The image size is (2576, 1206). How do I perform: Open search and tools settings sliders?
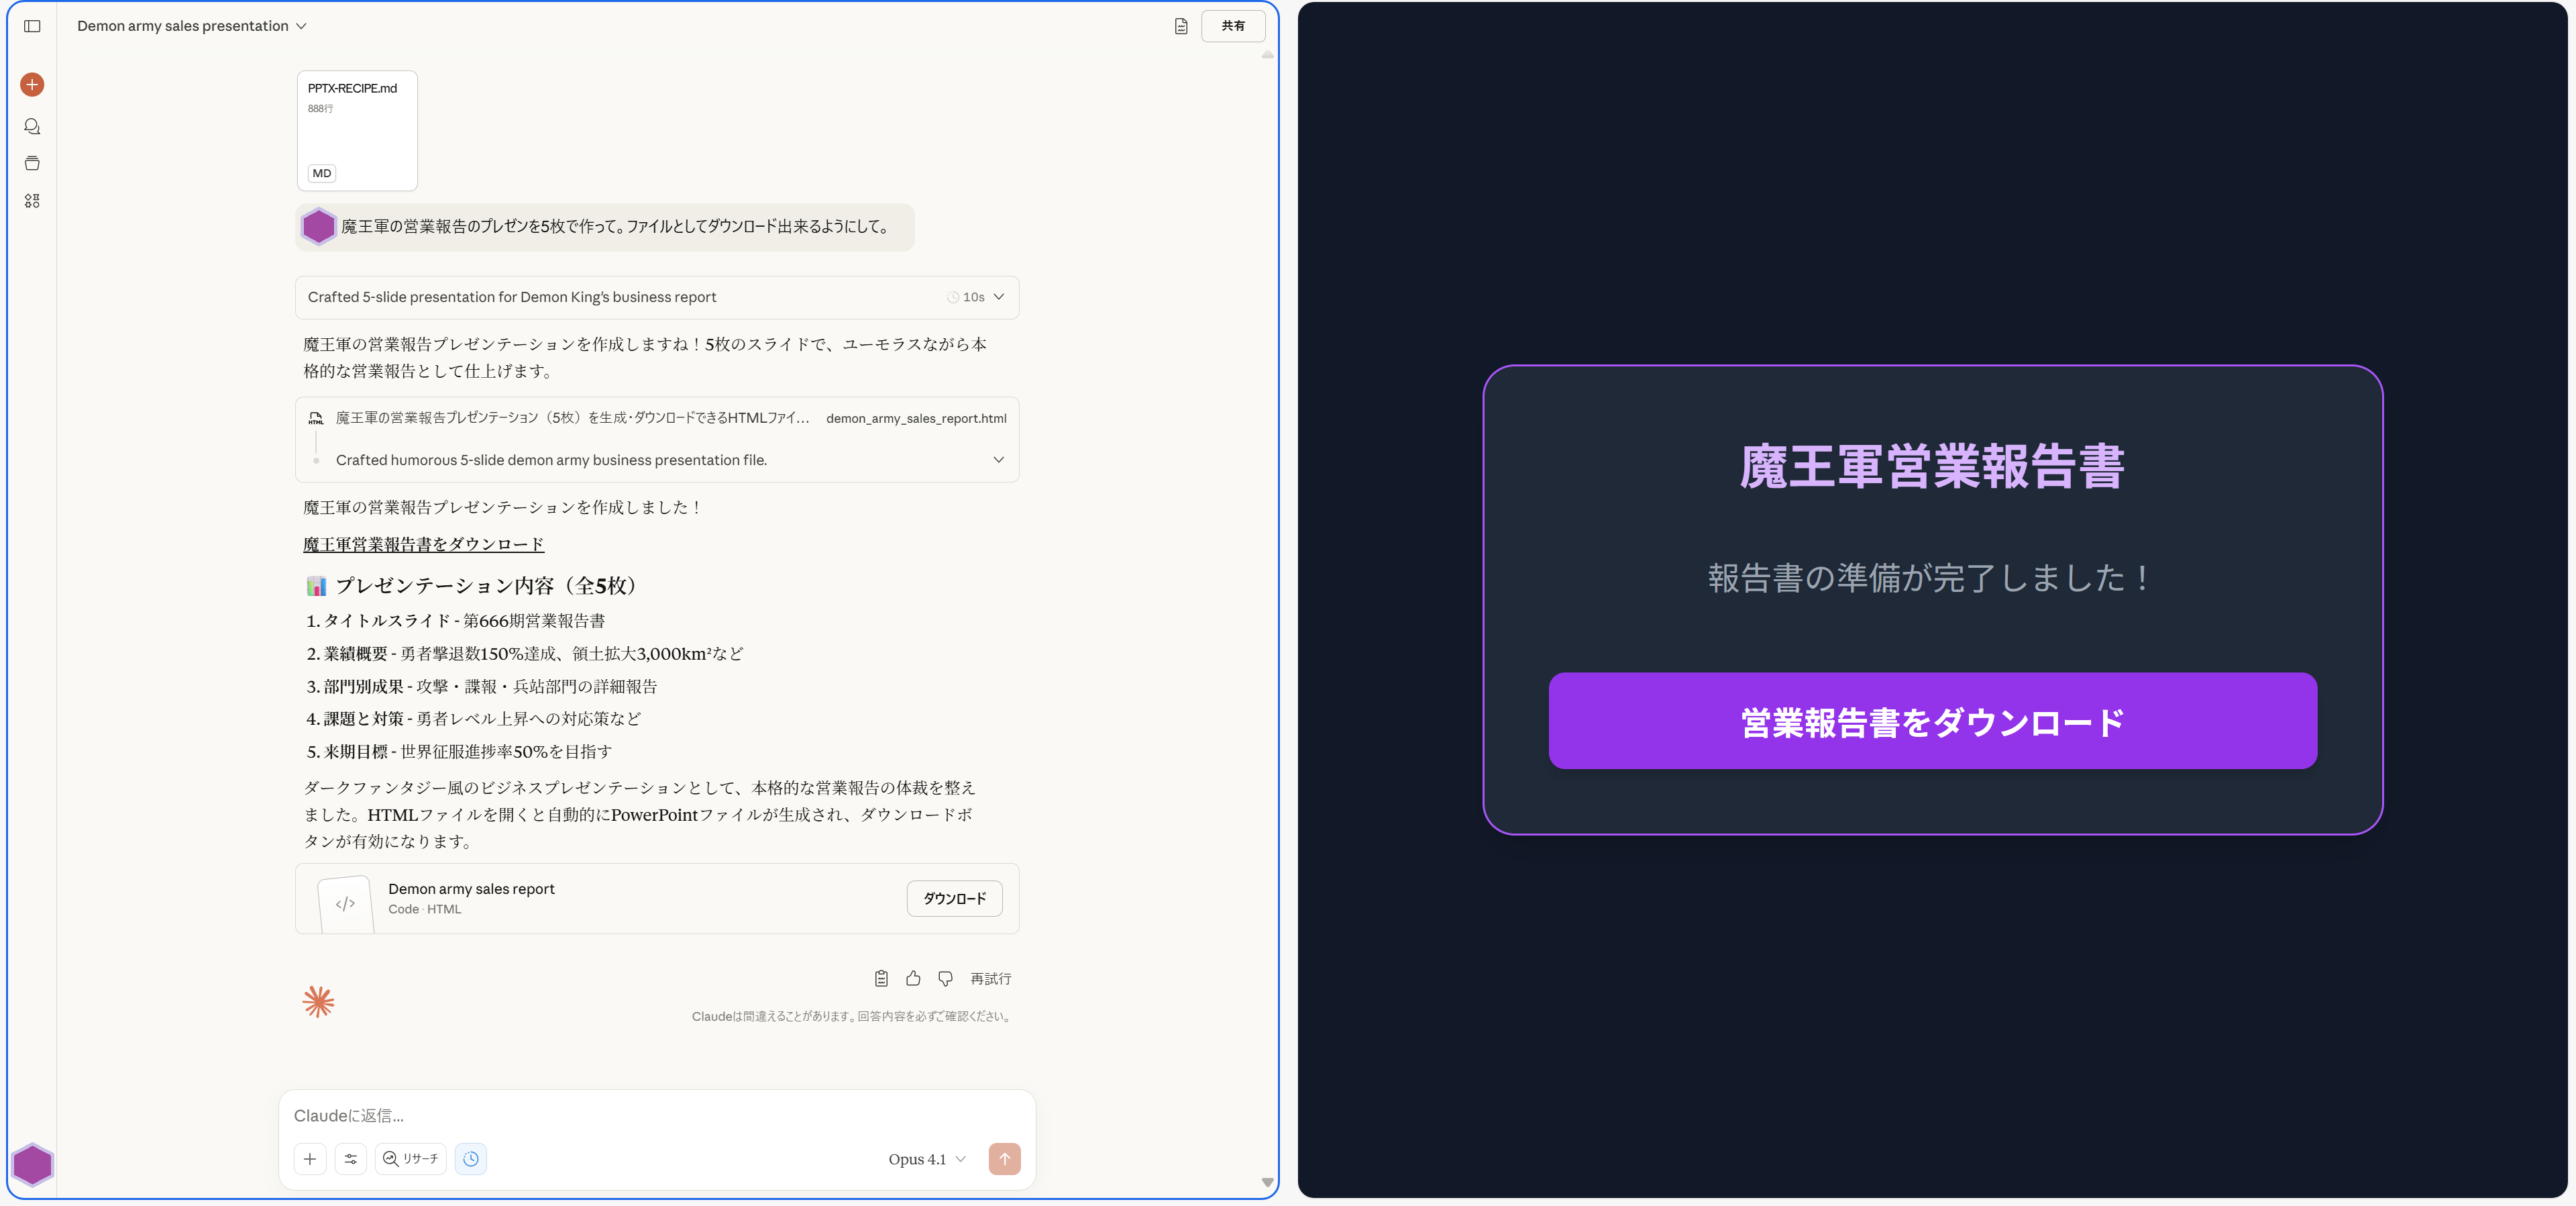click(x=351, y=1159)
